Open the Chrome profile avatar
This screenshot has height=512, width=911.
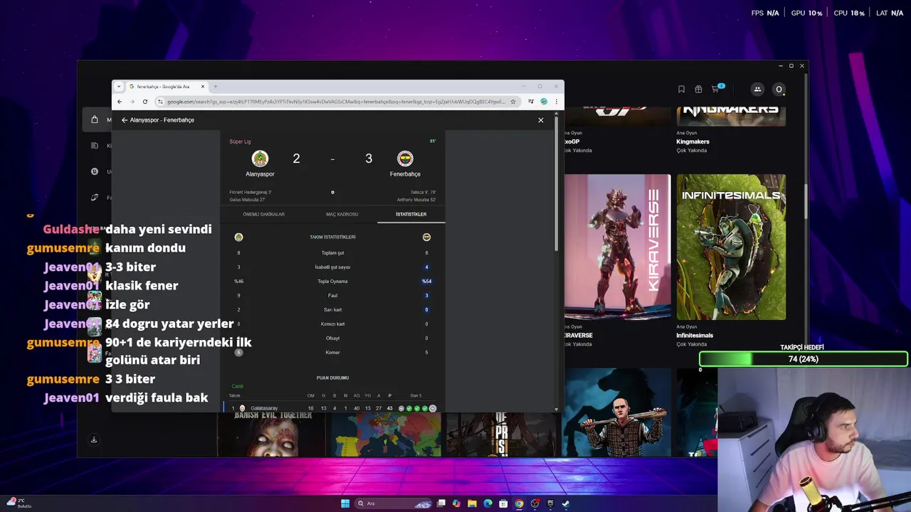pos(544,102)
